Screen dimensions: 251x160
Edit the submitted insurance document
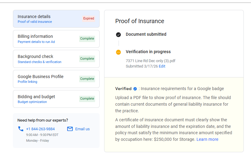(x=162, y=66)
